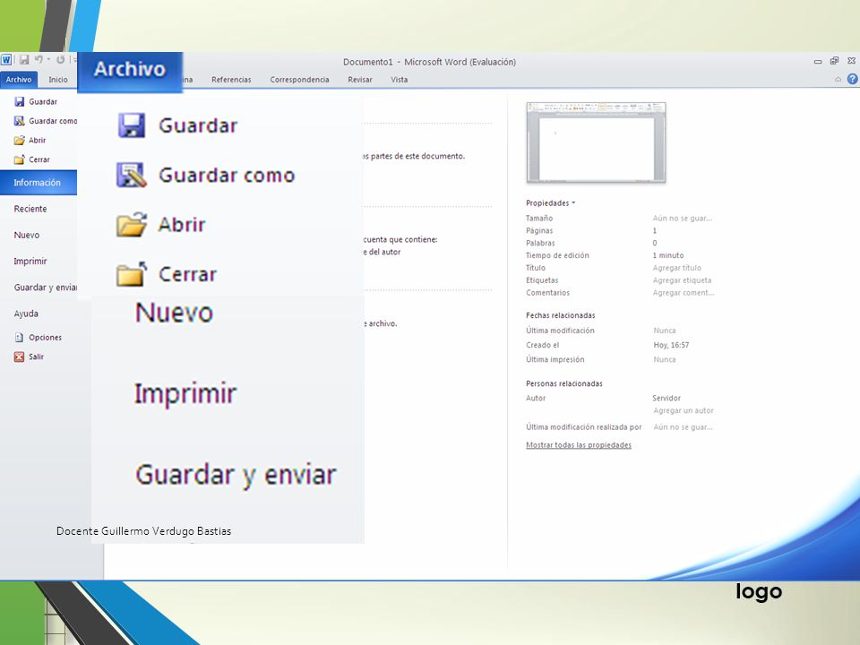Open Word help with the blue question mark icon
860x645 pixels.
tap(852, 79)
